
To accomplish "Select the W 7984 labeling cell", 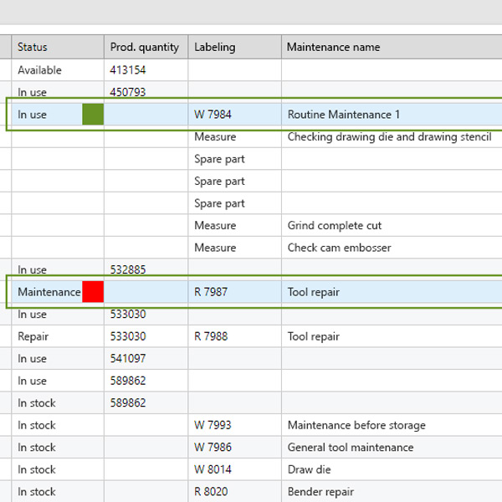I will [x=213, y=115].
